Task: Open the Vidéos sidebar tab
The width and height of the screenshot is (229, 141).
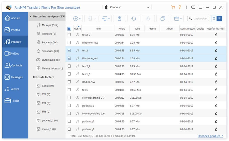Action: 15,54
